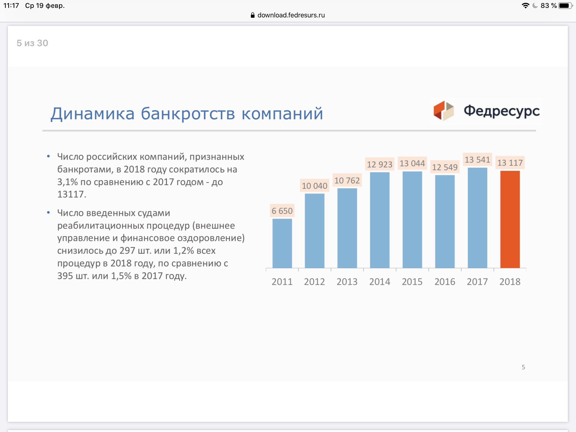The width and height of the screenshot is (576, 432).
Task: Click the blue 2015 bar
Action: tap(412, 219)
